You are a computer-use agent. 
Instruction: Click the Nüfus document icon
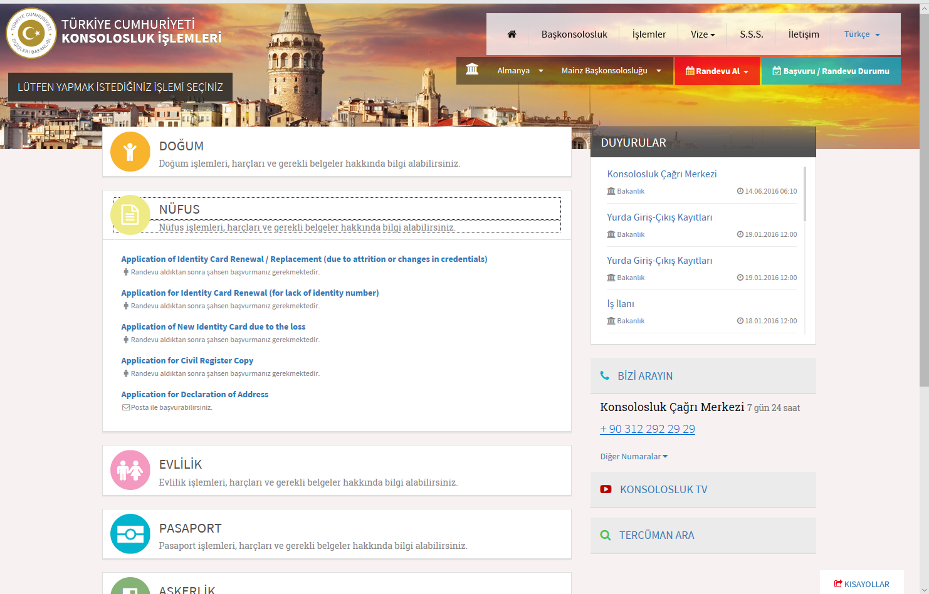pos(130,215)
